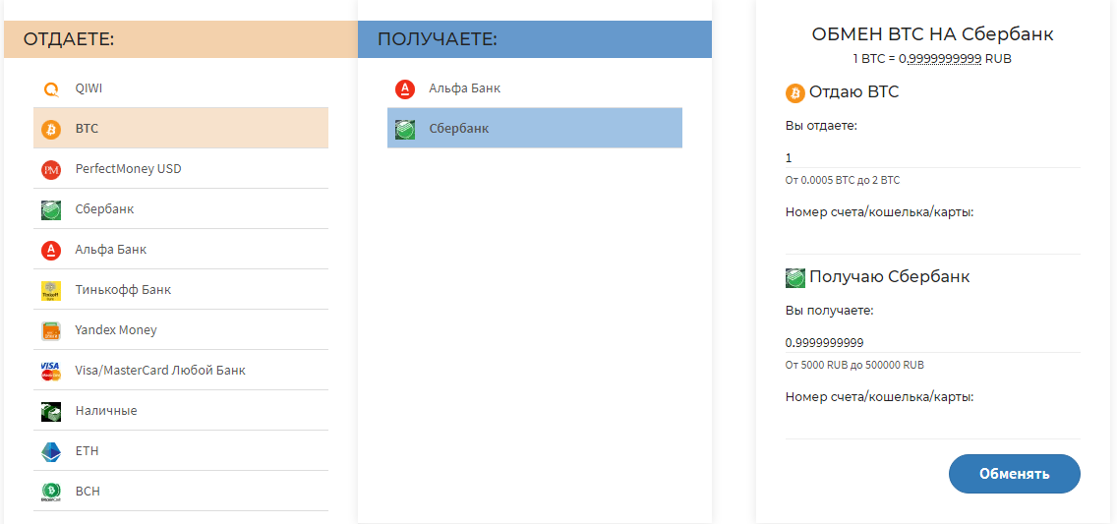Choose Сбербанк in ПОЛУЧАЕТЕ list
Image resolution: width=1117 pixels, height=524 pixels.
click(535, 128)
